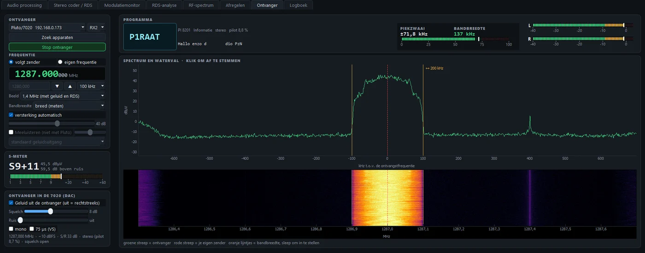Enable the mono checkbox
645x253 pixels.
(11, 229)
